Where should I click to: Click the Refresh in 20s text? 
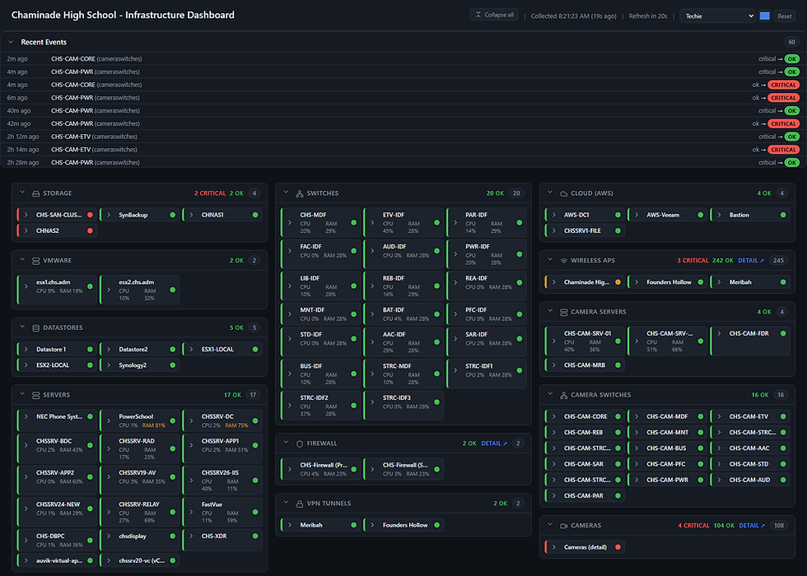click(x=648, y=16)
